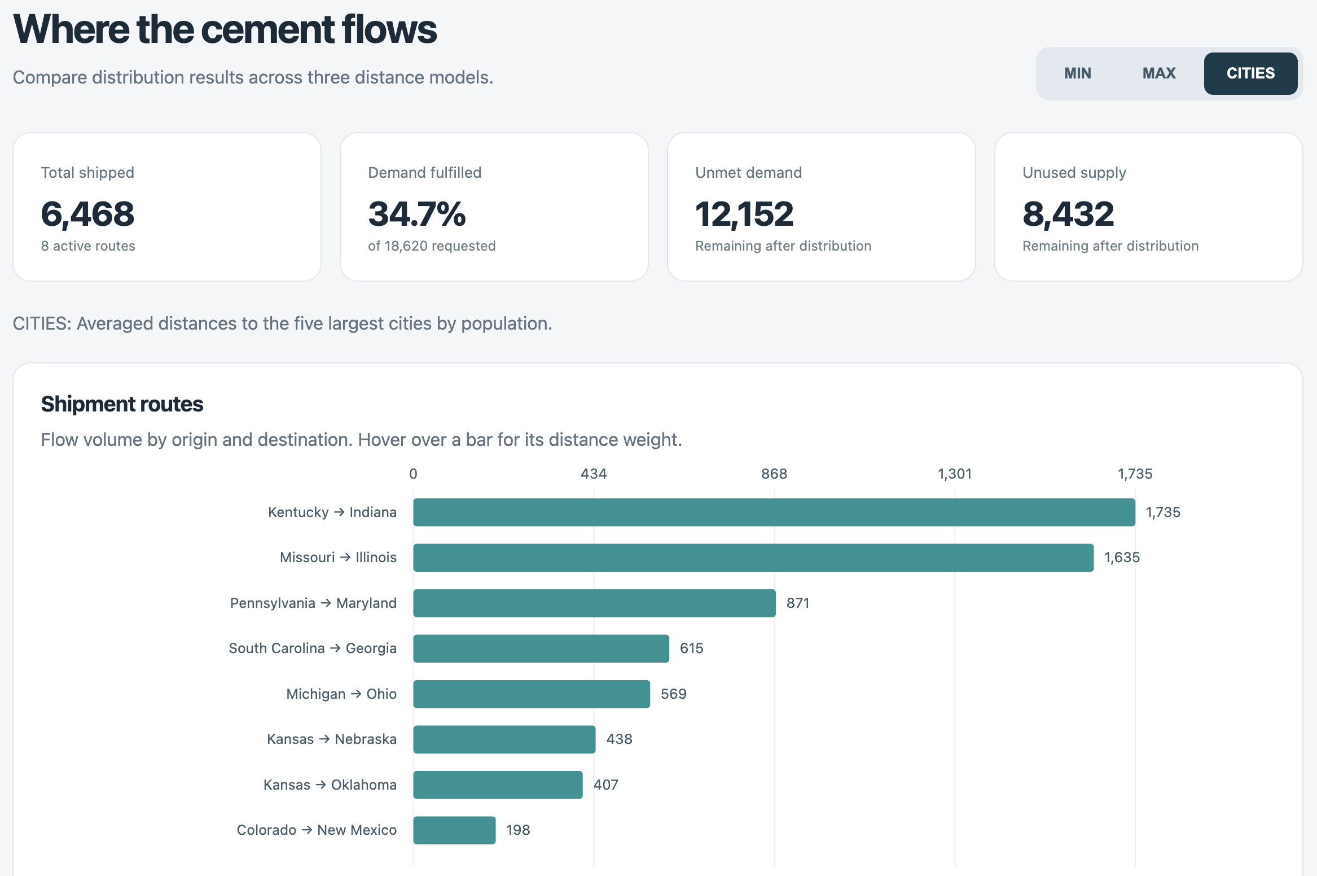The image size is (1317, 876).
Task: Click the Colorado → New Mexico route label
Action: (x=317, y=830)
